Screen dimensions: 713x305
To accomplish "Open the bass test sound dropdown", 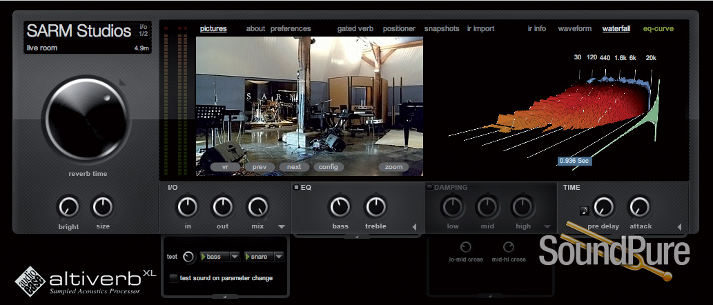I will (235, 257).
